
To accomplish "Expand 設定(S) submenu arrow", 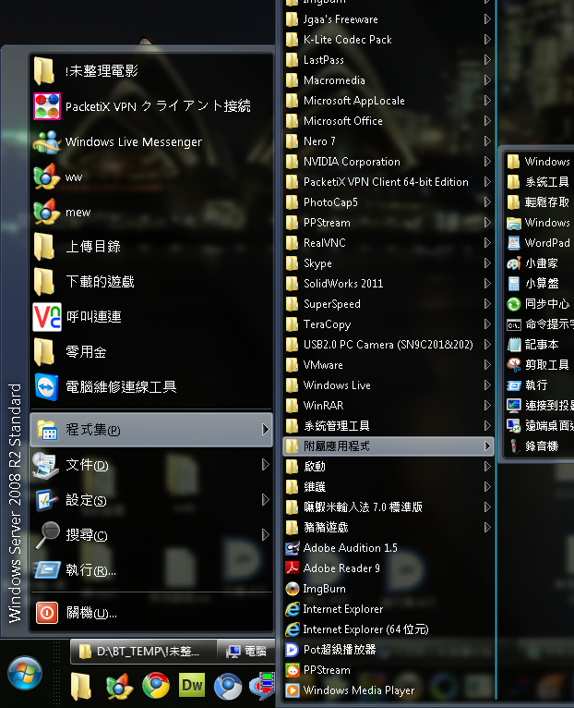I will [x=266, y=500].
